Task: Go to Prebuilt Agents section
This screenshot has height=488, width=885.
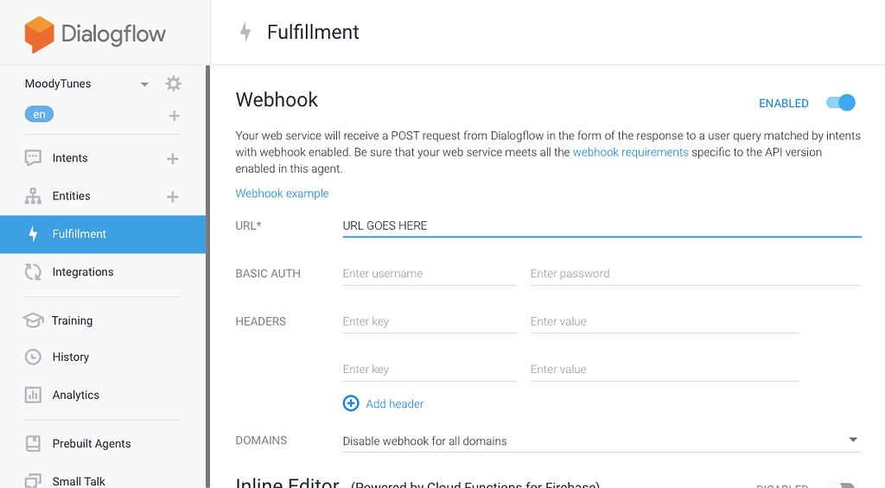Action: (x=91, y=443)
